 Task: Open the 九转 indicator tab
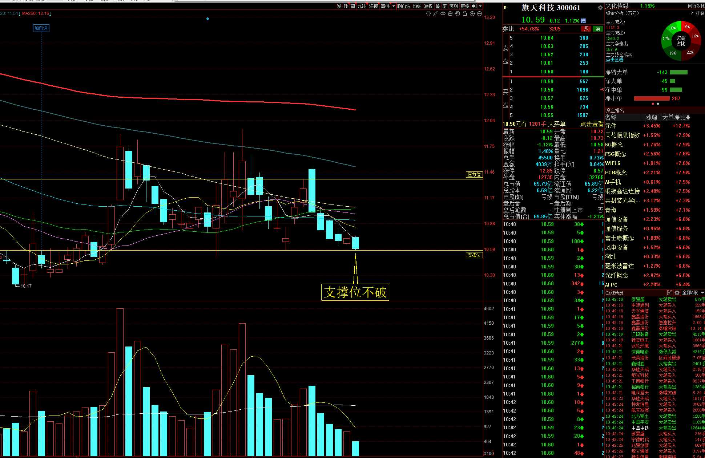(362, 6)
